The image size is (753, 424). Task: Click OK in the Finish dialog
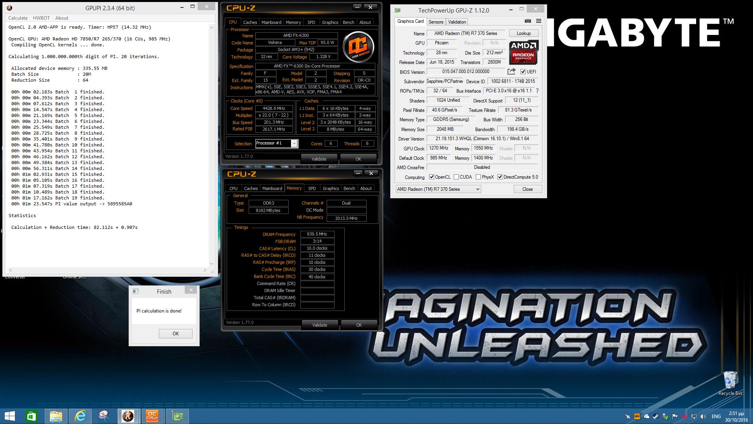tap(176, 334)
